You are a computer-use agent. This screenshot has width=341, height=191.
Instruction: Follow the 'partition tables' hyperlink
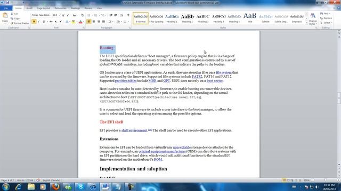click(126, 81)
